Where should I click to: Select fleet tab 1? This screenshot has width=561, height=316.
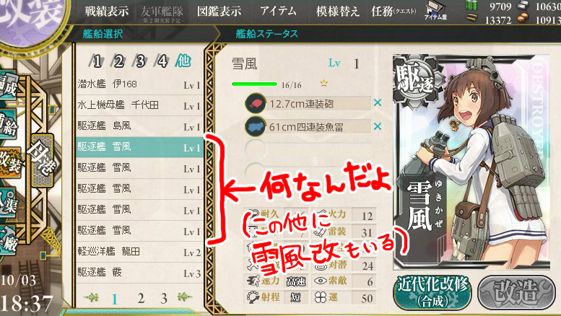click(96, 61)
